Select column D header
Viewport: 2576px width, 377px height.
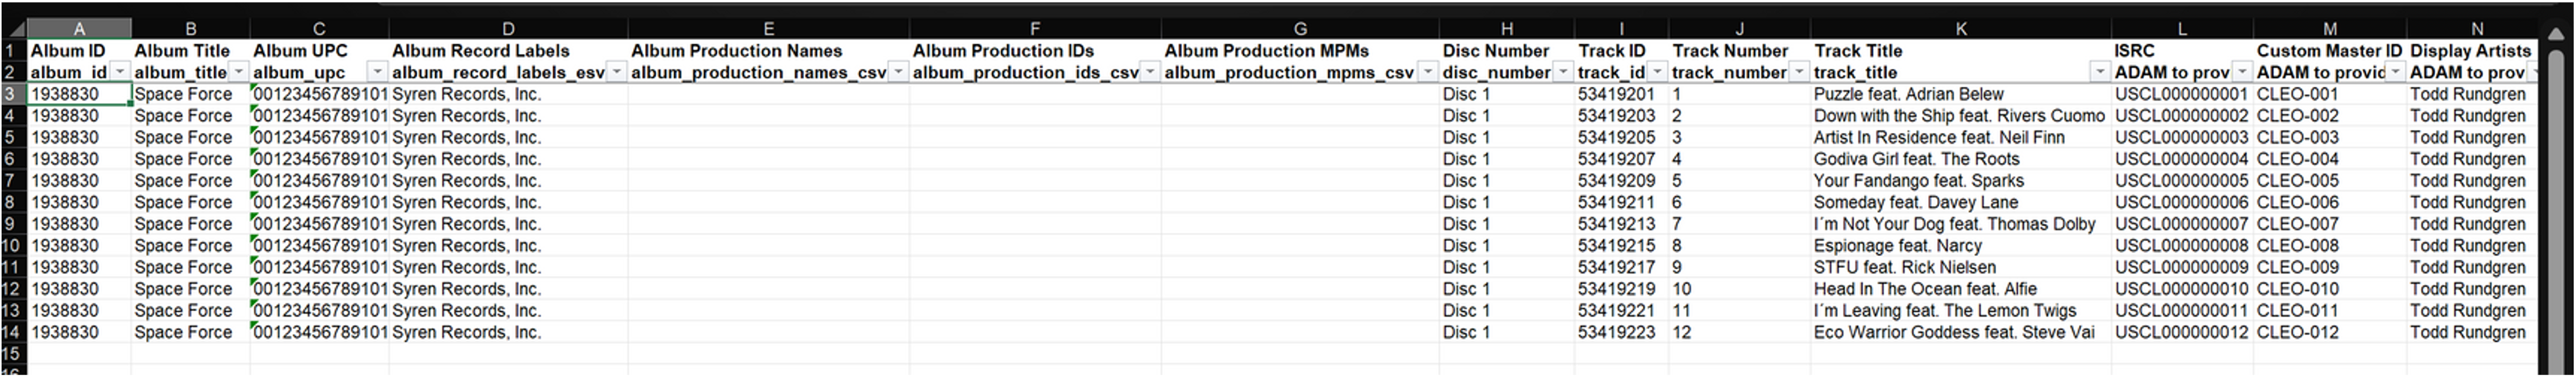[x=508, y=29]
